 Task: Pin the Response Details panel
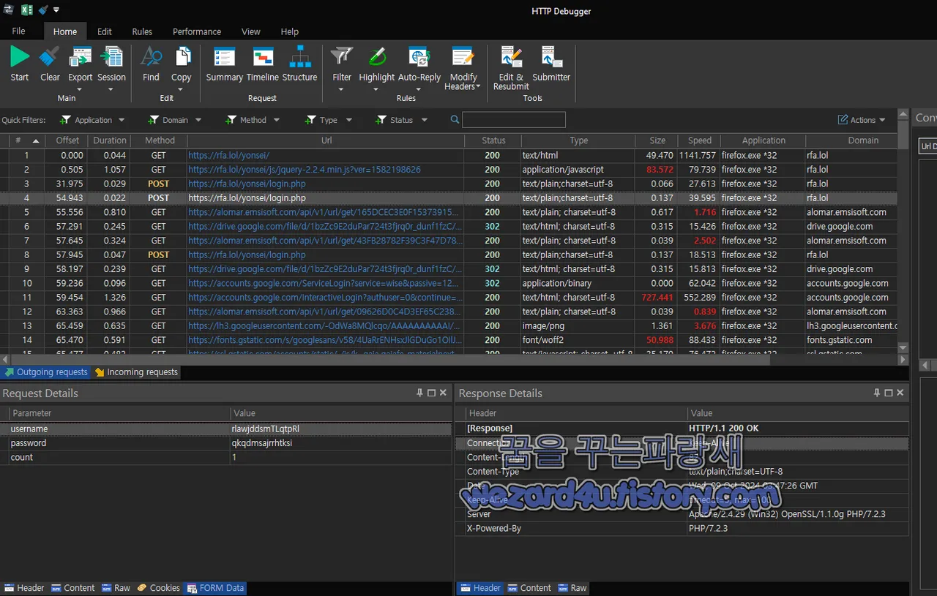pyautogui.click(x=876, y=393)
